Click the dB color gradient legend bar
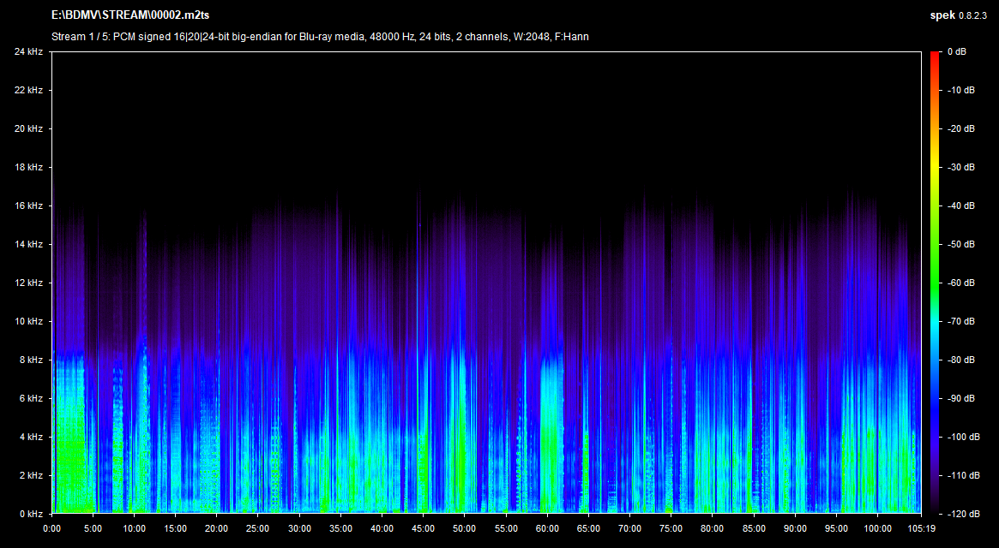 tap(935, 283)
